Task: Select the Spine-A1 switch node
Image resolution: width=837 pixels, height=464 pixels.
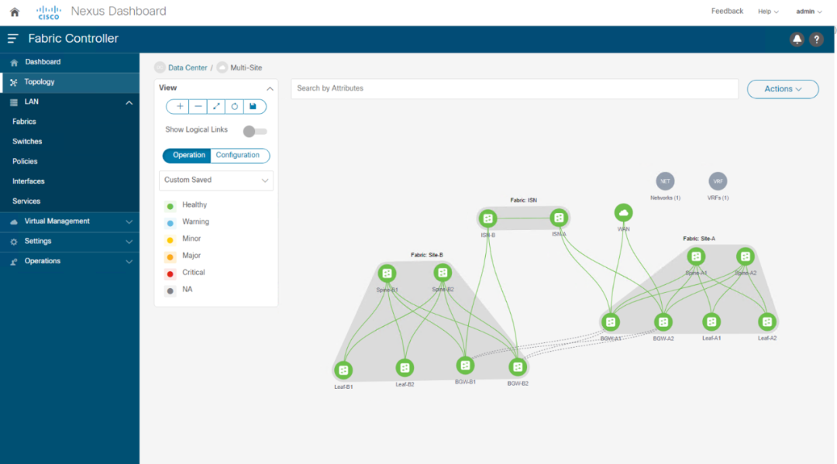Action: [696, 256]
